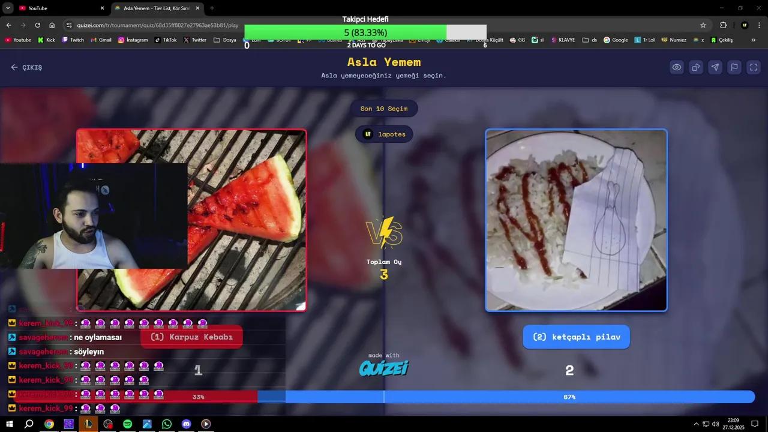Open the Kick bookmark

pyautogui.click(x=46, y=40)
